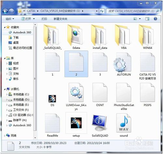Select the text file named 2

click(76, 64)
